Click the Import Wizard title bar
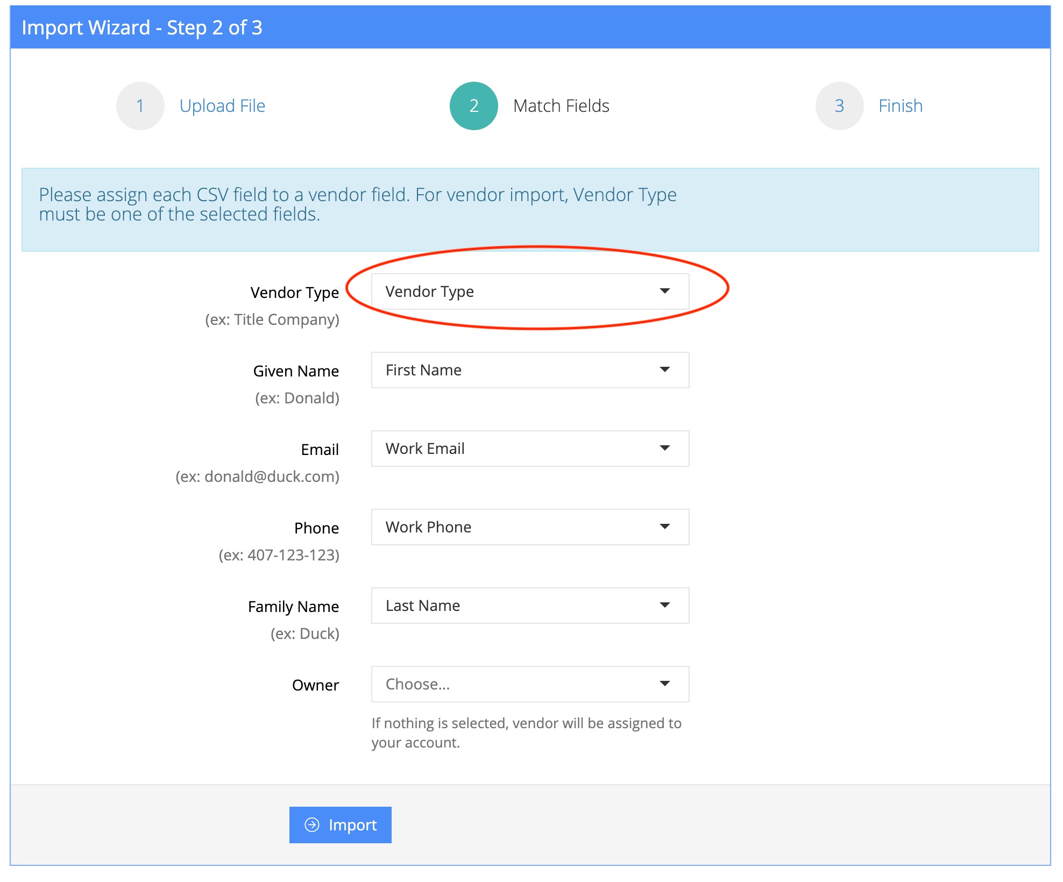 pyautogui.click(x=530, y=27)
